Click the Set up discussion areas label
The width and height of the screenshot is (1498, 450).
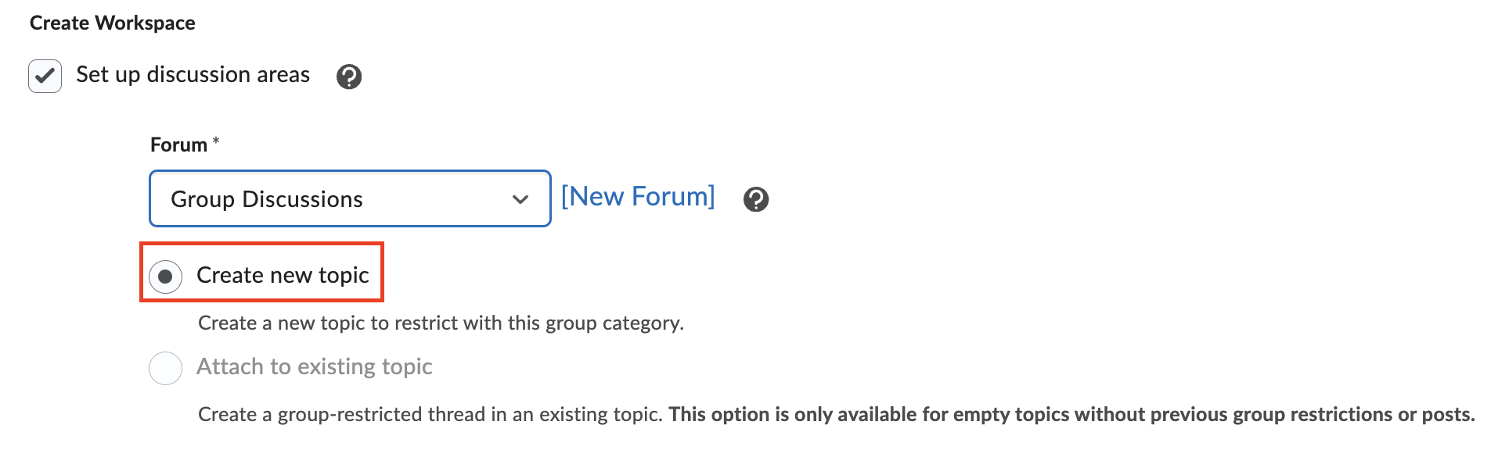click(193, 75)
